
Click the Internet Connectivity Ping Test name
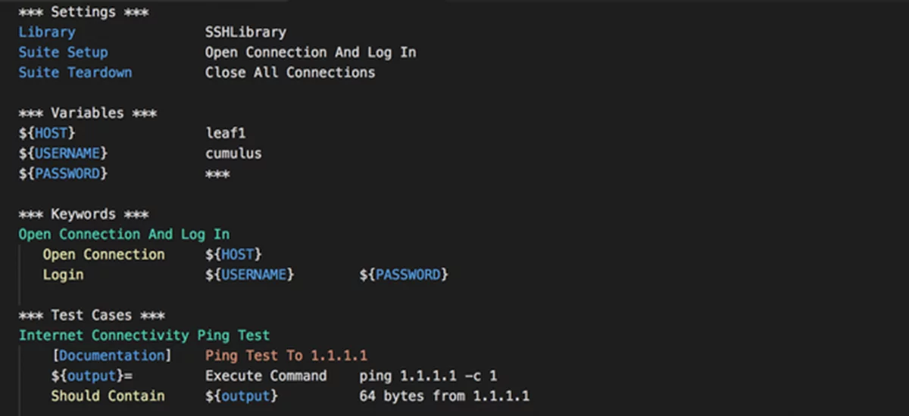[144, 335]
